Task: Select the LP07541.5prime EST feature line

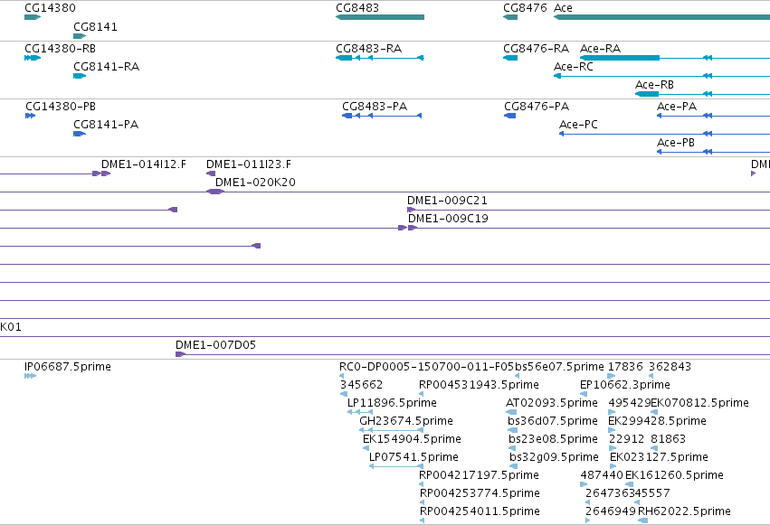Action: coord(396,466)
